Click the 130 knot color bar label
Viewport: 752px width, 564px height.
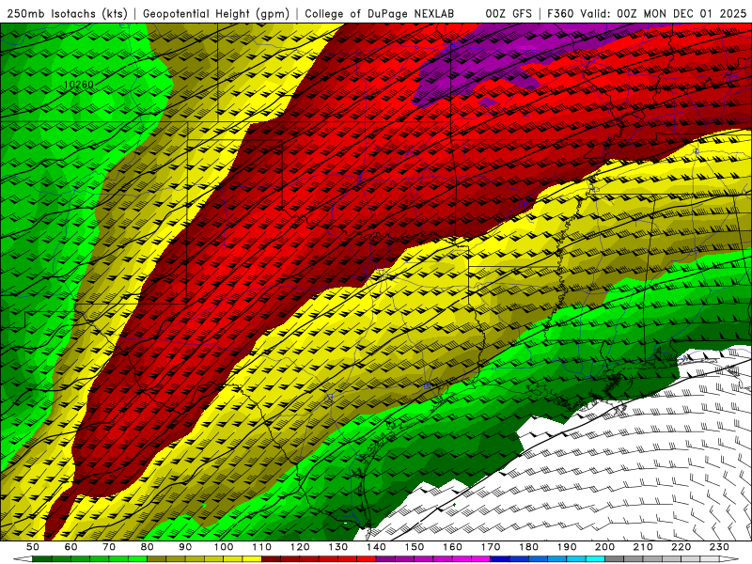point(338,547)
